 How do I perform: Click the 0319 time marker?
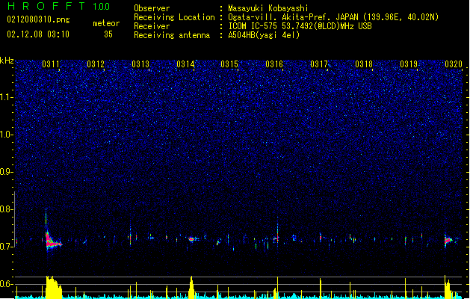409,64
